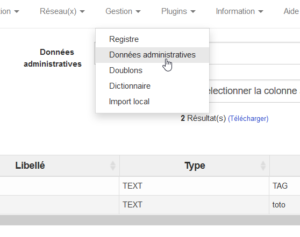Sort the table by Libellé arrows
Image resolution: width=300 pixels, height=237 pixels.
[x=113, y=166]
